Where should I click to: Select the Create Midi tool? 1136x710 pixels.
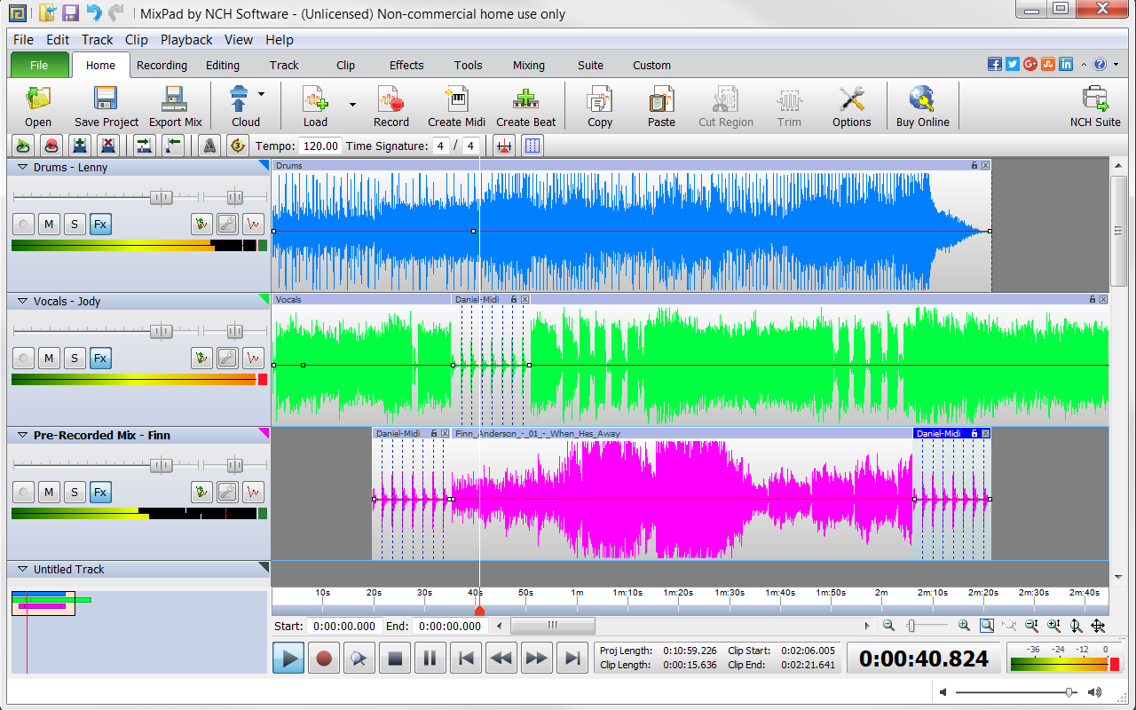456,105
